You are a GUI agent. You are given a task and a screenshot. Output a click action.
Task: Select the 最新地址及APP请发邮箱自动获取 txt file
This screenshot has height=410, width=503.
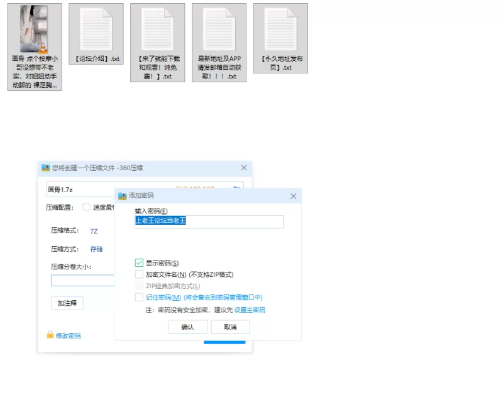(219, 43)
